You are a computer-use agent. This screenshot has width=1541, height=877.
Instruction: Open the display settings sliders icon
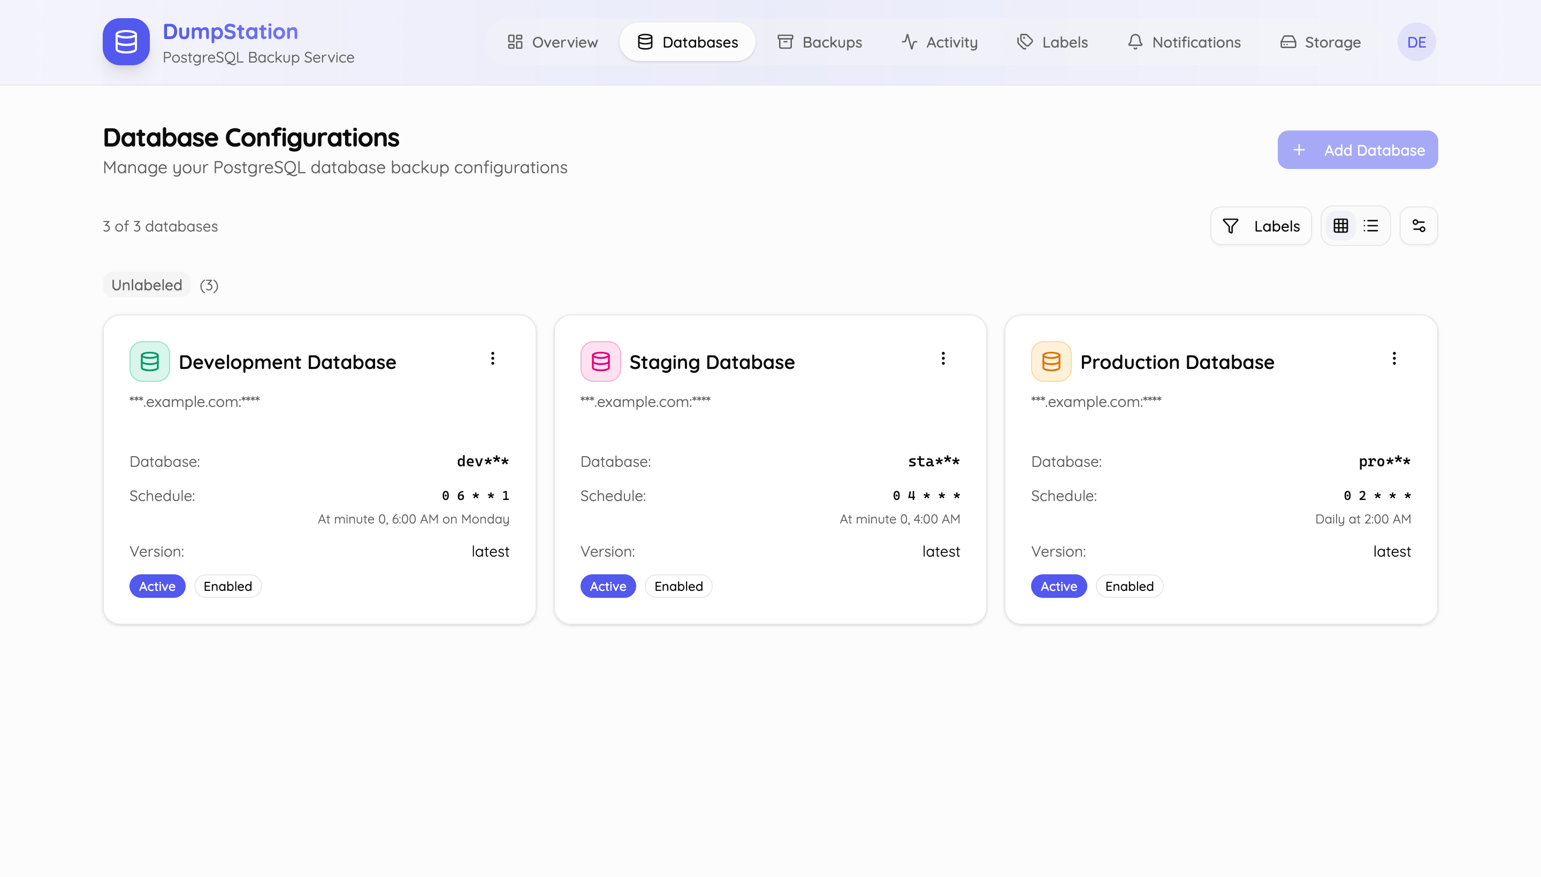coord(1418,226)
